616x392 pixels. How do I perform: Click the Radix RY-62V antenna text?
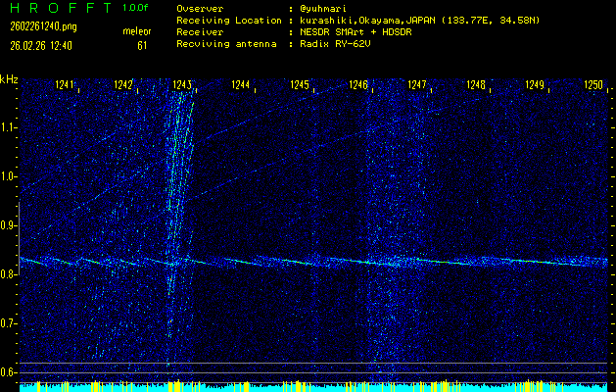[336, 44]
